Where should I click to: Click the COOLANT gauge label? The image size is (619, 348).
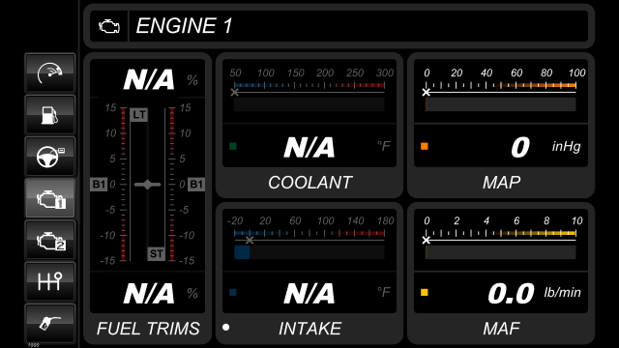309,183
